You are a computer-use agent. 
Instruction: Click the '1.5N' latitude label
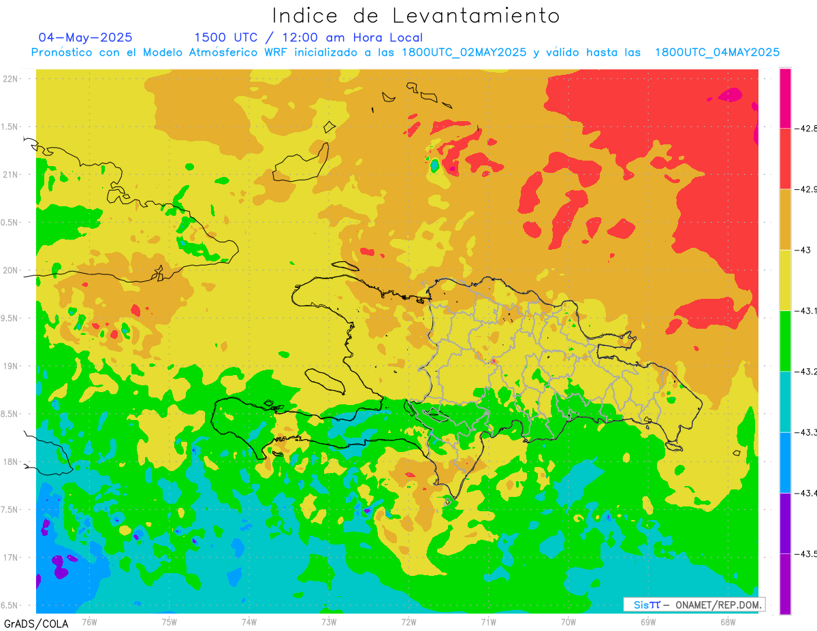coord(10,127)
